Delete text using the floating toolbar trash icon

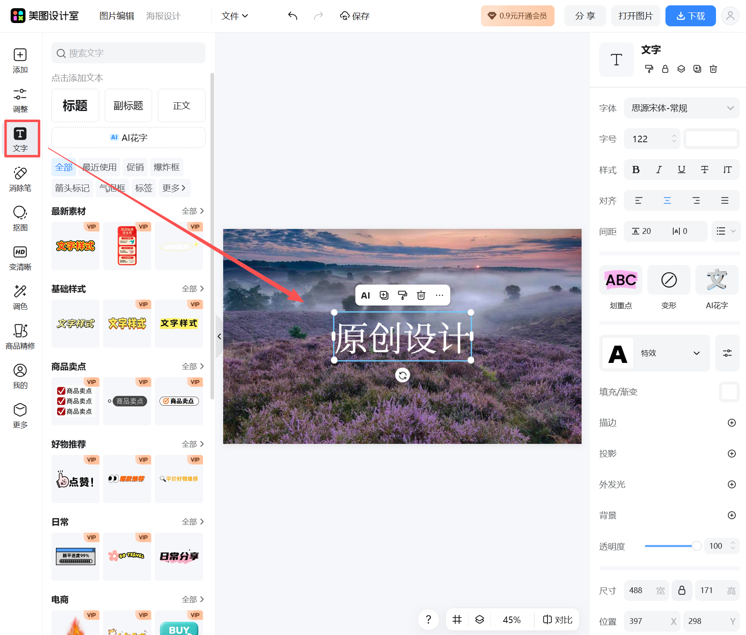click(x=421, y=295)
